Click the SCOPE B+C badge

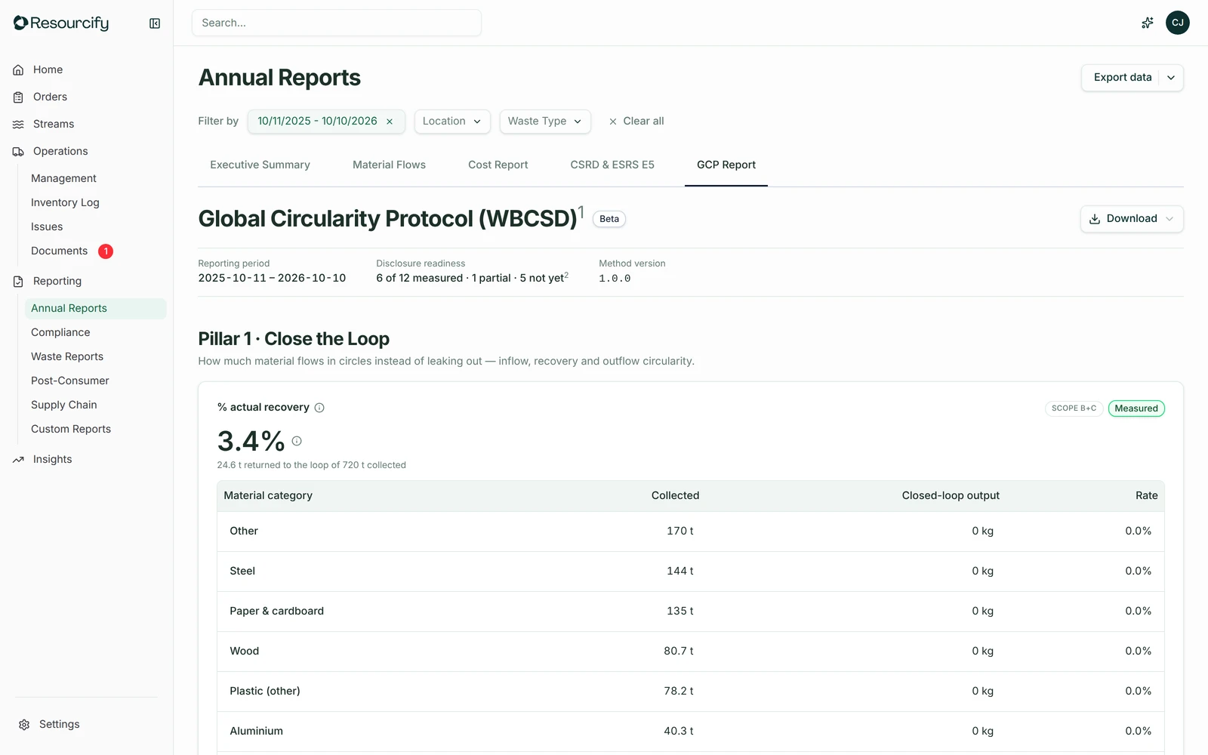[1074, 408]
